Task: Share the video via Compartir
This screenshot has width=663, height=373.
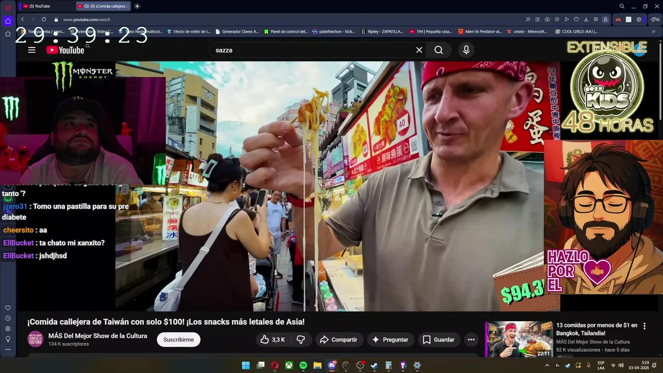Action: pyautogui.click(x=339, y=339)
